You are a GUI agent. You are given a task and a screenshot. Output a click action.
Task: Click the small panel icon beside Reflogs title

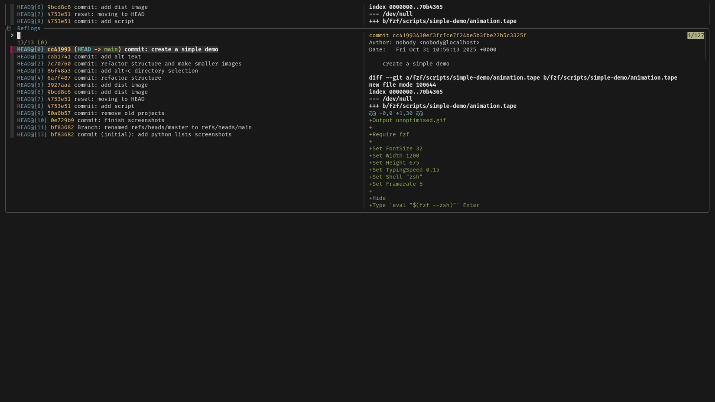coord(9,28)
